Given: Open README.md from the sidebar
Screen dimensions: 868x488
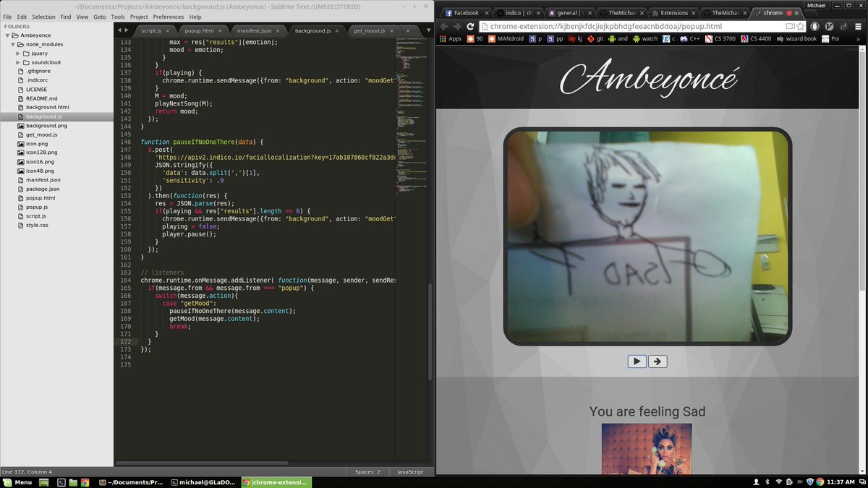Looking at the screenshot, I should coord(41,98).
